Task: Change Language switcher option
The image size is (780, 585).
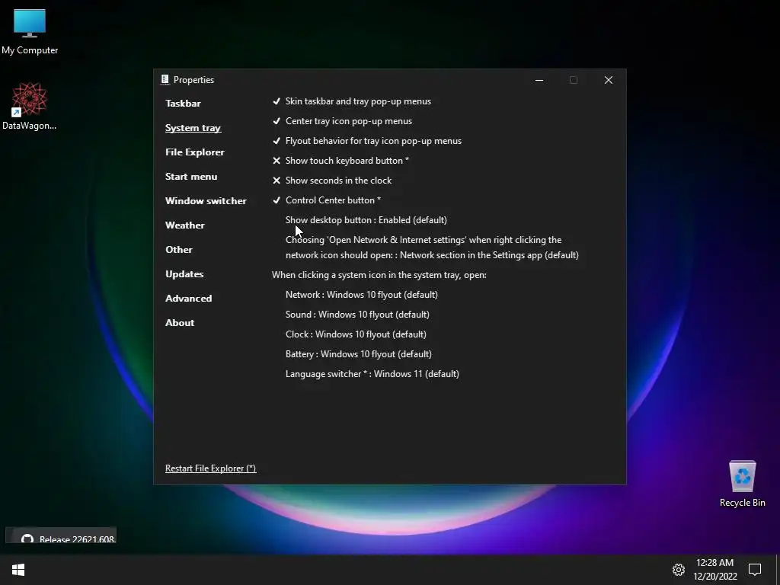Action: (372, 374)
